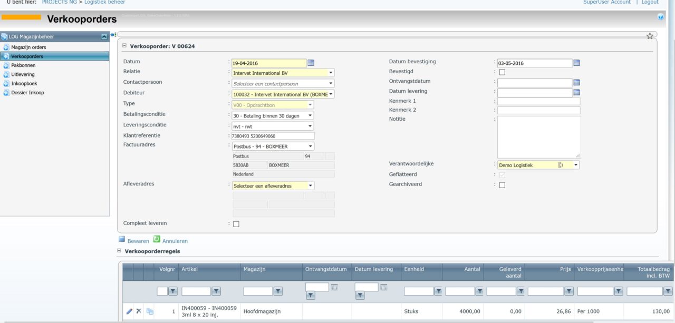The height and width of the screenshot is (323, 675).
Task: Open the Betalingsconditie dropdown
Action: pyautogui.click(x=310, y=114)
